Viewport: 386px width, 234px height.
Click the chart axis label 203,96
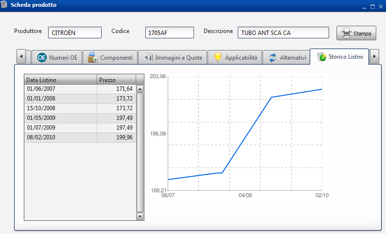pos(158,76)
